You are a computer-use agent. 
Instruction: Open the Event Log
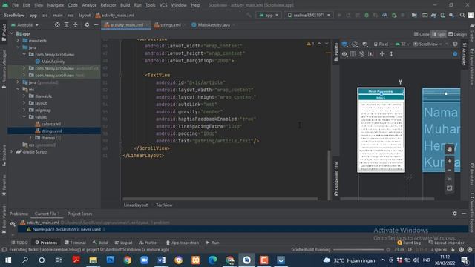click(x=409, y=243)
